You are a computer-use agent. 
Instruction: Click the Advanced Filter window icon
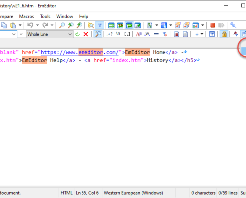pos(212,34)
